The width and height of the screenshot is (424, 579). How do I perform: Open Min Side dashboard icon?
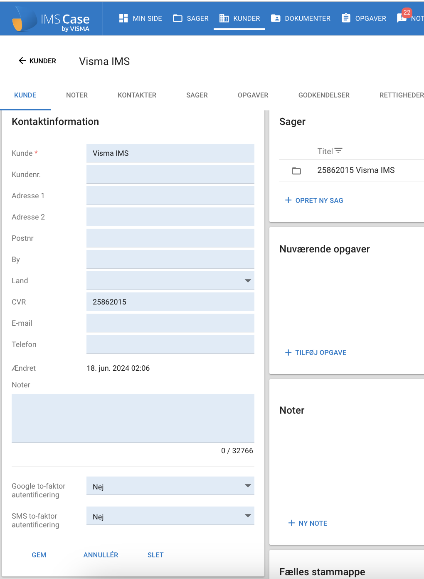point(123,18)
